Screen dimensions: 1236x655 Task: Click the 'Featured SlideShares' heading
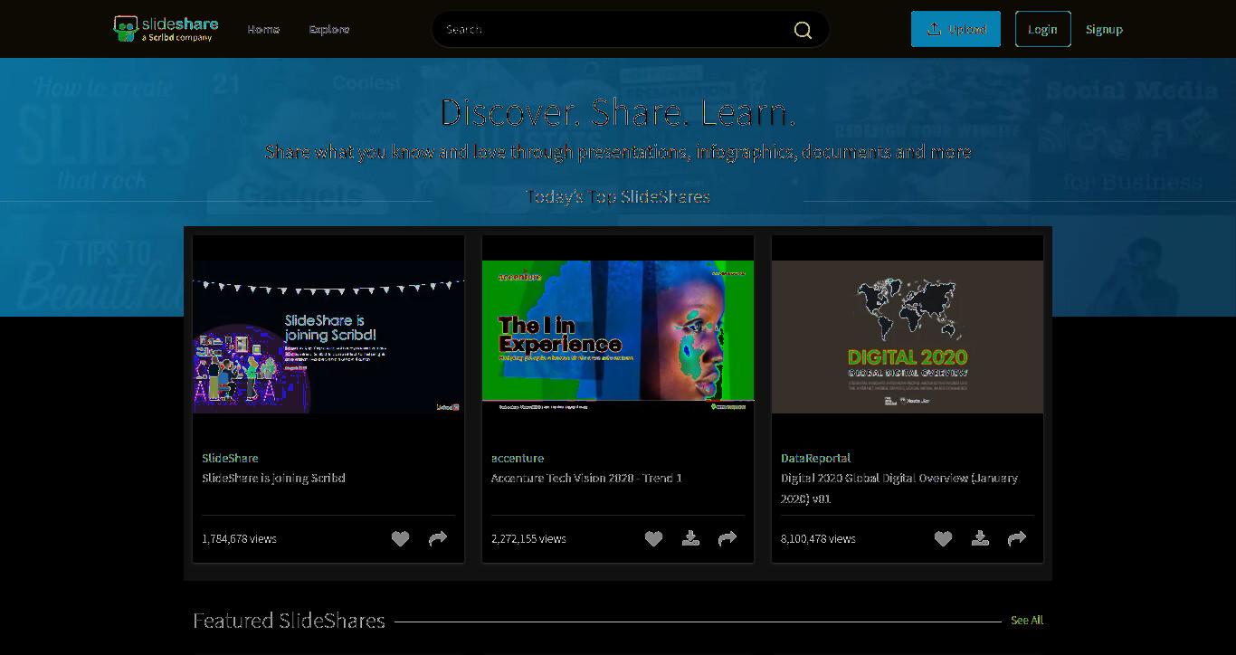point(289,621)
